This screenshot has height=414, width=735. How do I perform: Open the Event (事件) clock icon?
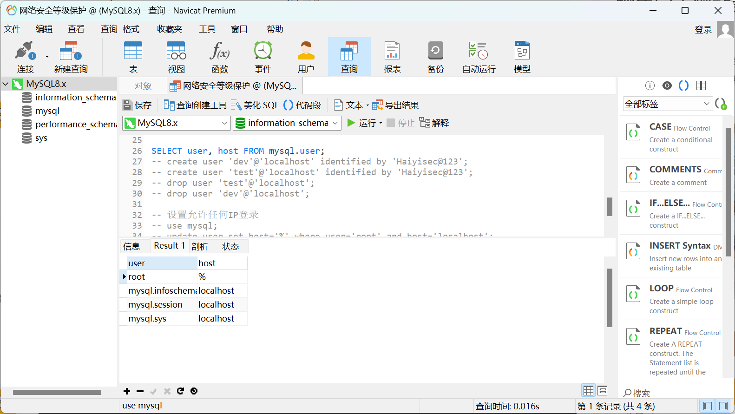point(262,51)
